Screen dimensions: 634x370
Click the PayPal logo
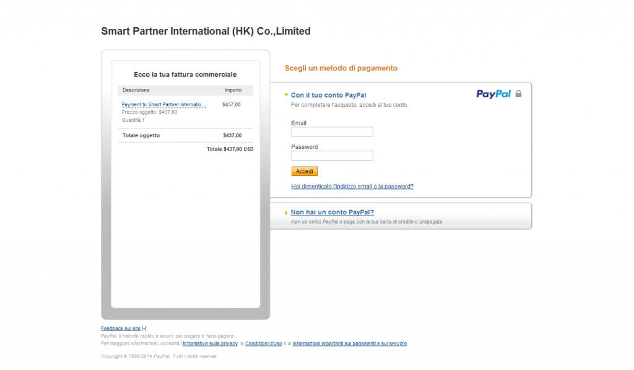click(493, 93)
